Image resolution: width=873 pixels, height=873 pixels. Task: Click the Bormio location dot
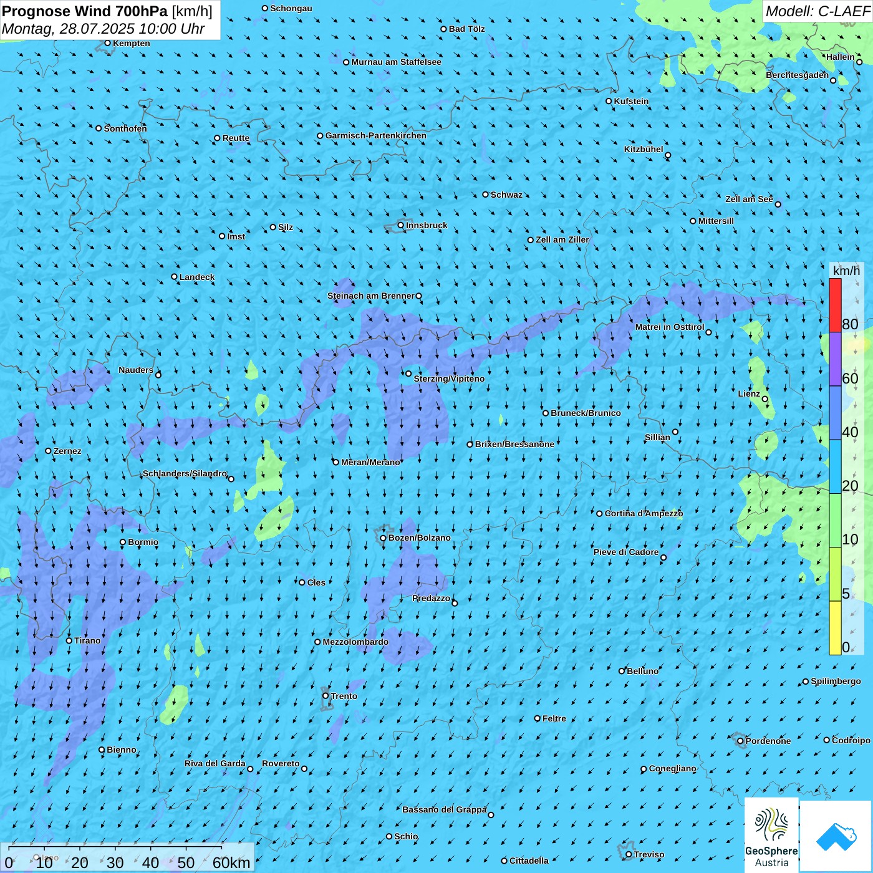click(123, 543)
